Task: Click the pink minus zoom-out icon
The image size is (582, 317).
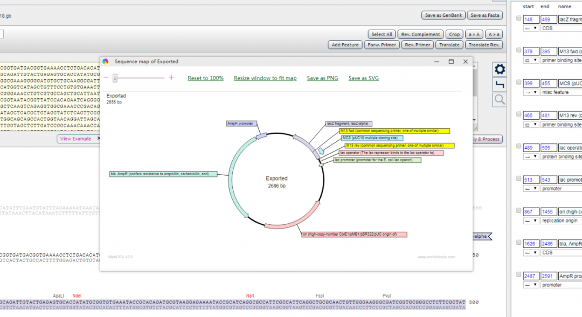Action: [107, 78]
